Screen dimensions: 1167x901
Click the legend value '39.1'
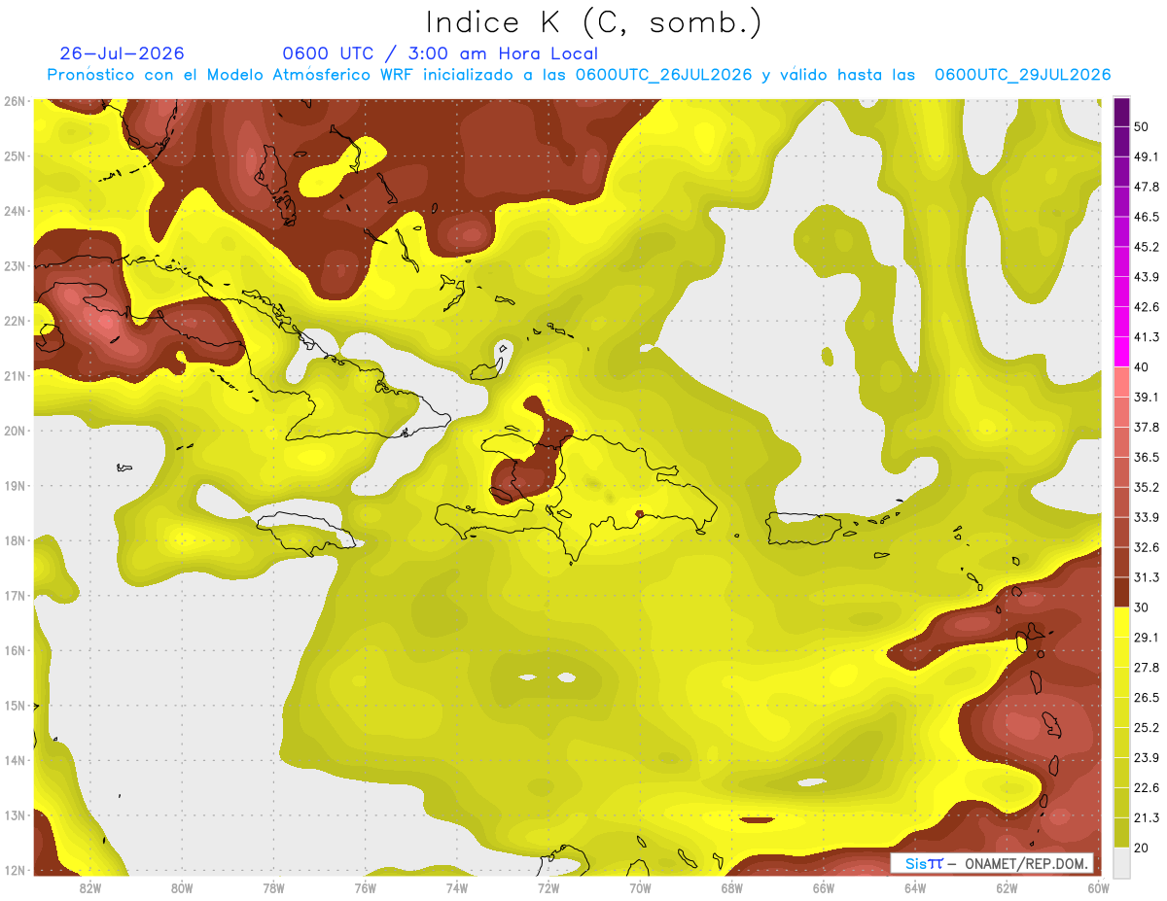coord(1147,397)
